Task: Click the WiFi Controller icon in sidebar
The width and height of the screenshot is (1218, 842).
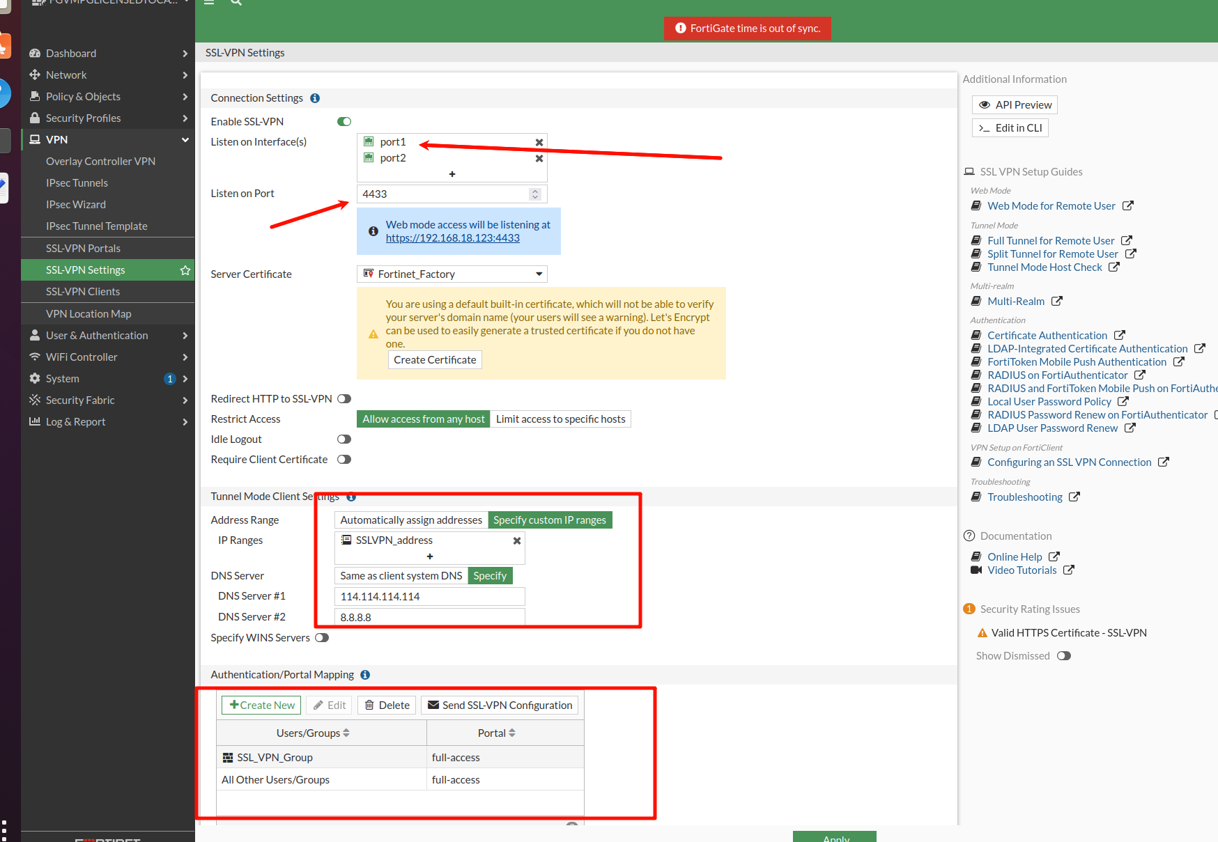Action: point(35,357)
